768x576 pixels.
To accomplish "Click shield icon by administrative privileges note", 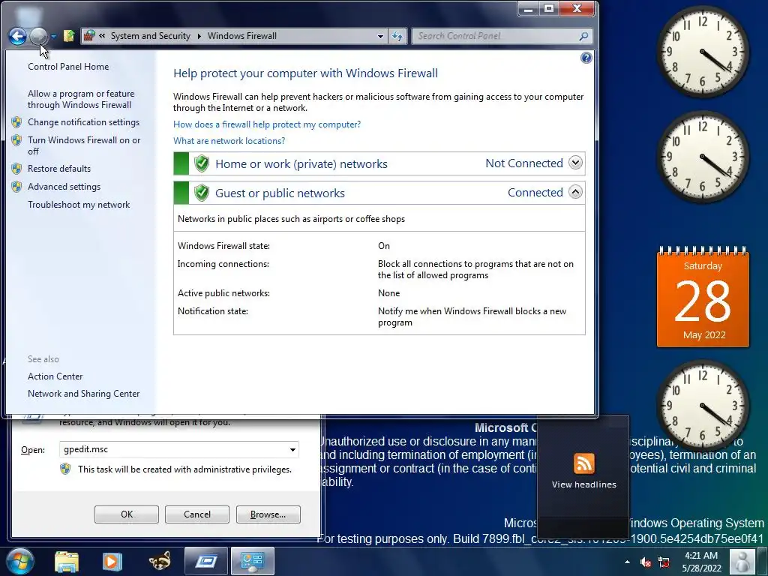I will [65, 469].
